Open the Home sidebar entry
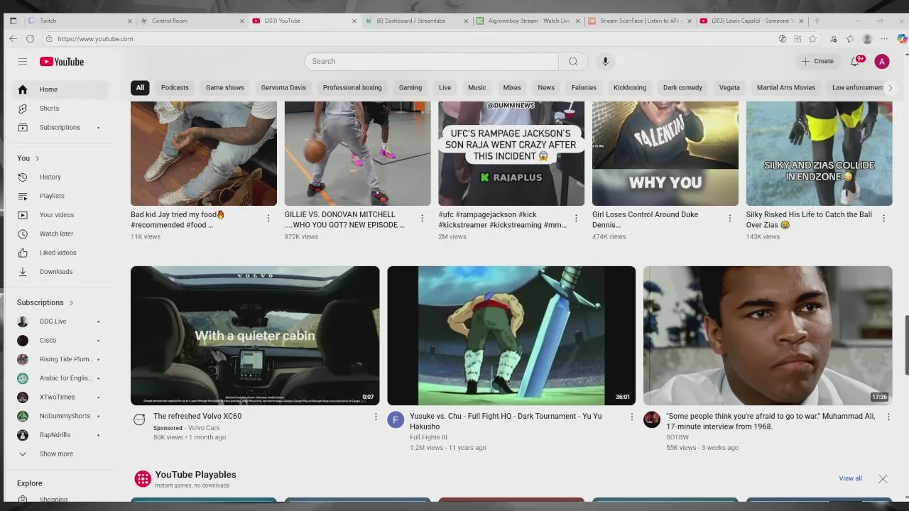 [x=60, y=89]
